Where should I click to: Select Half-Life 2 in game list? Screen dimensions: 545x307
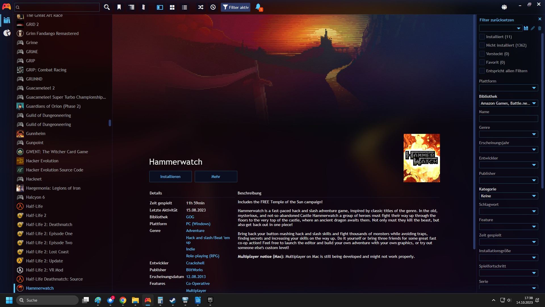36,215
